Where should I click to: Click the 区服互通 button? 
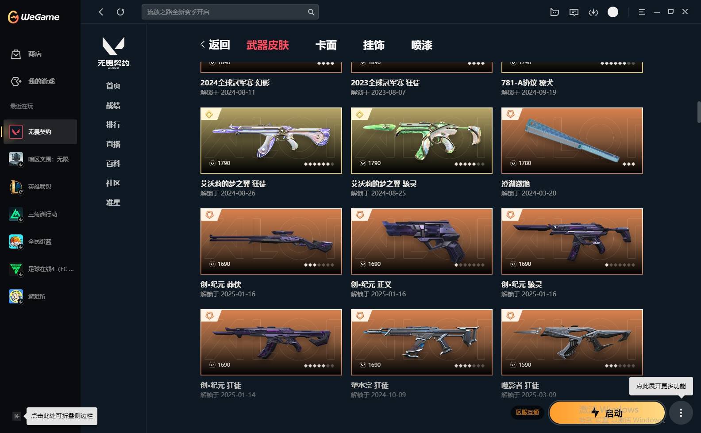point(528,412)
